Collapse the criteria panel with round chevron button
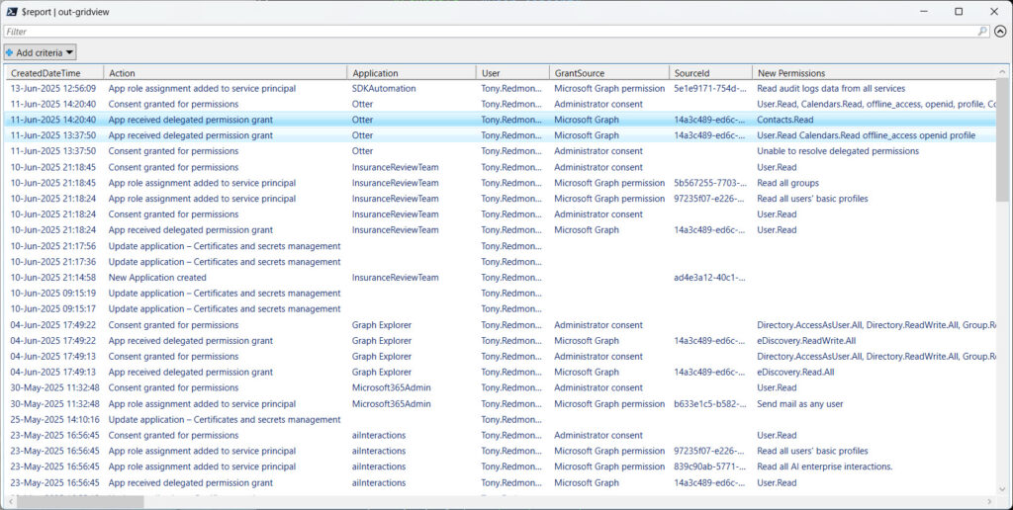The height and width of the screenshot is (510, 1013). tap(1000, 31)
